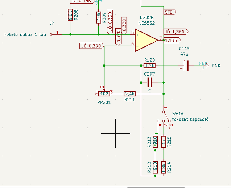Select the R213 910 resistor
This screenshot has width=231, height=188.
click(x=155, y=142)
